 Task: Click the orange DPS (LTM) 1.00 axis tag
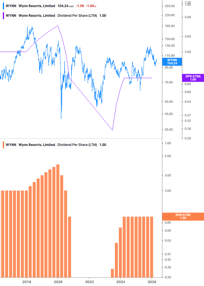tap(183, 217)
